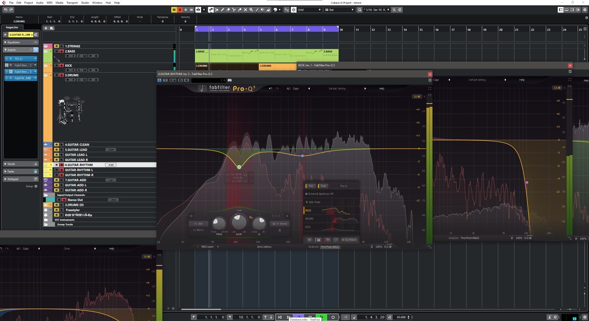
Task: Select the Erase tool
Action: (228, 10)
